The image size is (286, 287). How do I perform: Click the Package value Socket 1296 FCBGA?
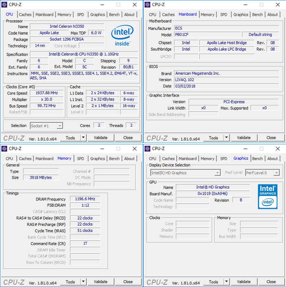click(x=67, y=39)
